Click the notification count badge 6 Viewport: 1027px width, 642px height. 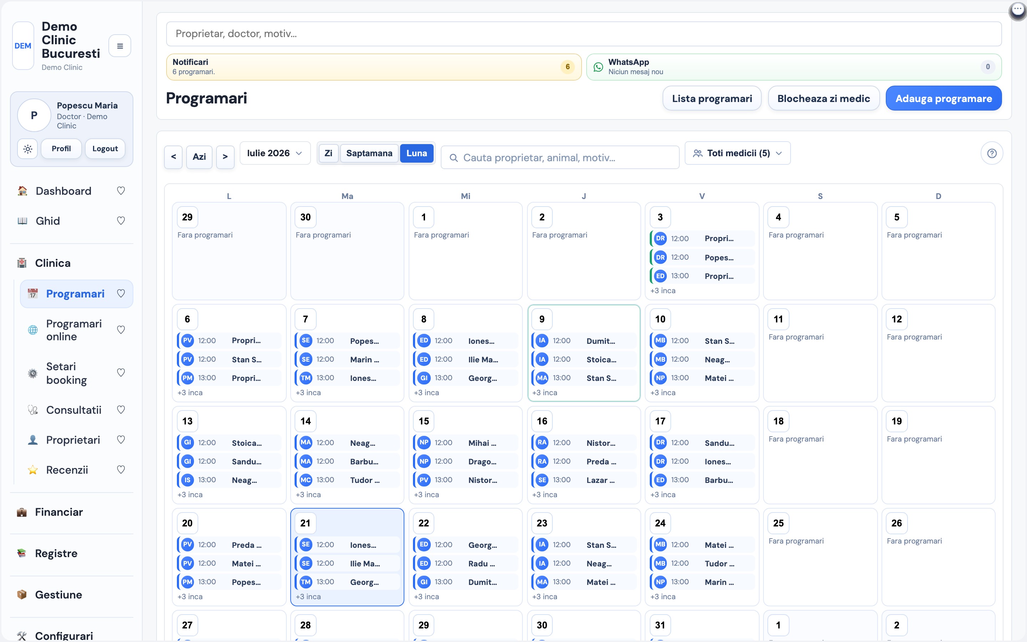point(567,67)
